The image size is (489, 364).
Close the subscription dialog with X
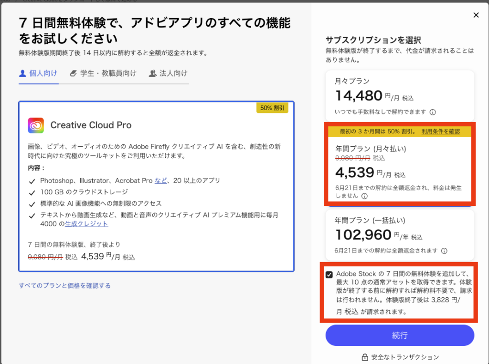click(476, 15)
